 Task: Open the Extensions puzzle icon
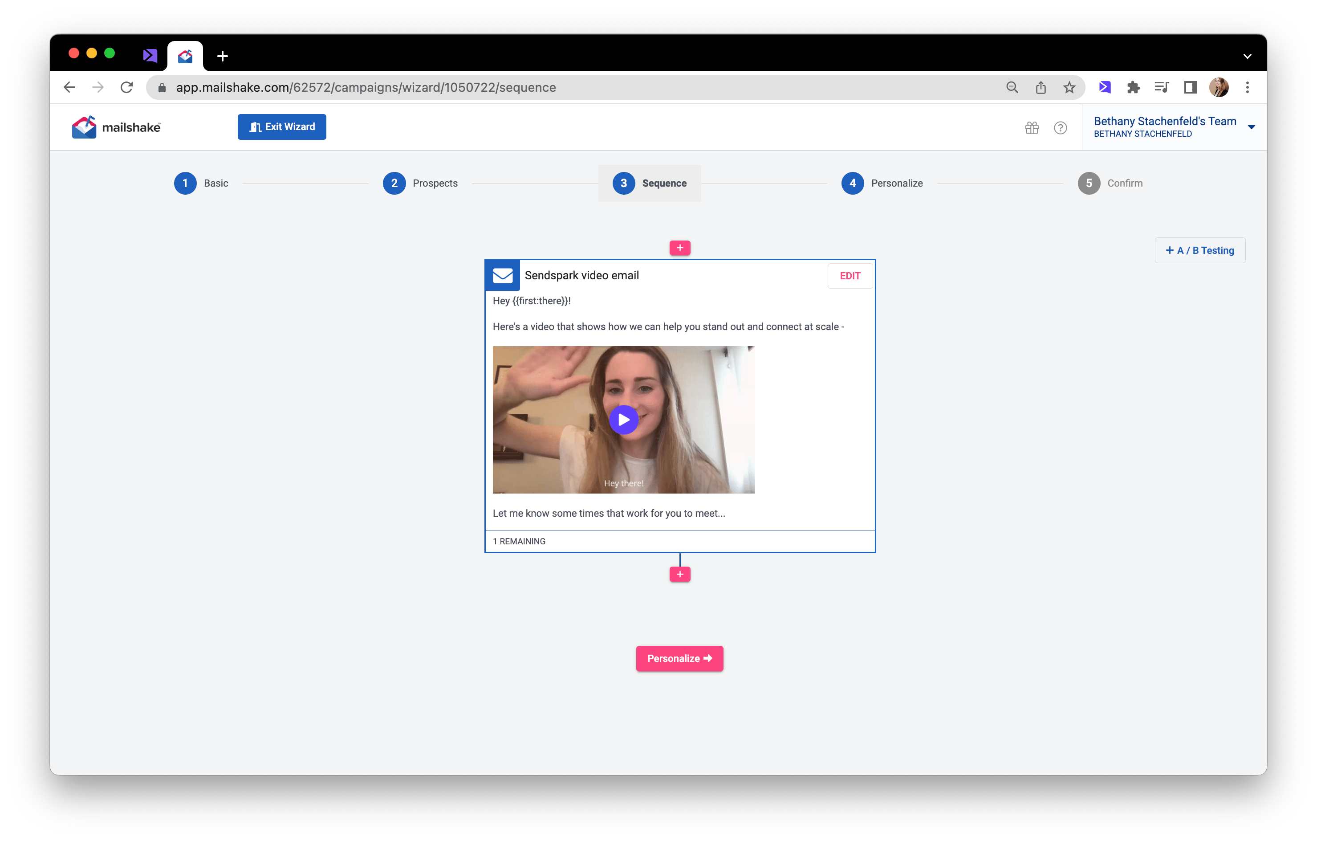click(x=1133, y=88)
